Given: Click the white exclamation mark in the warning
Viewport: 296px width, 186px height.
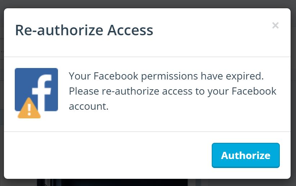Looking at the screenshot, I should point(29,110).
